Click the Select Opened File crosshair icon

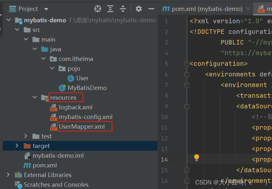(97, 9)
